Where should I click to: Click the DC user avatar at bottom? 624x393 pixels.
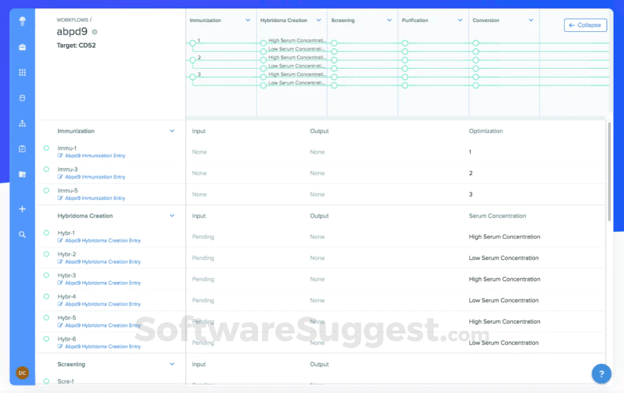pos(22,373)
